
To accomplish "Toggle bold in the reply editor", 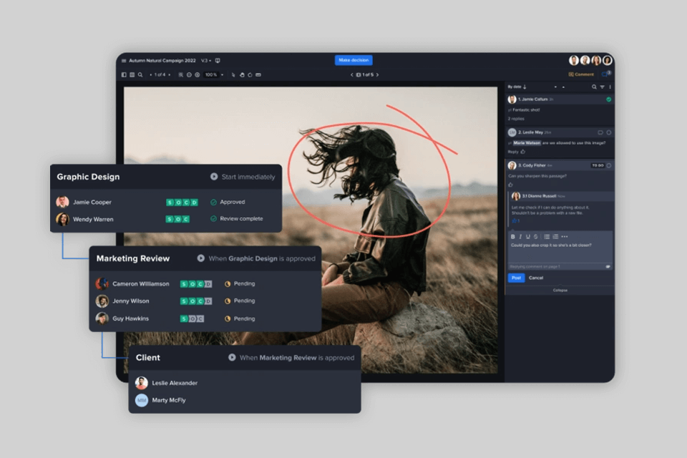I will [x=512, y=237].
